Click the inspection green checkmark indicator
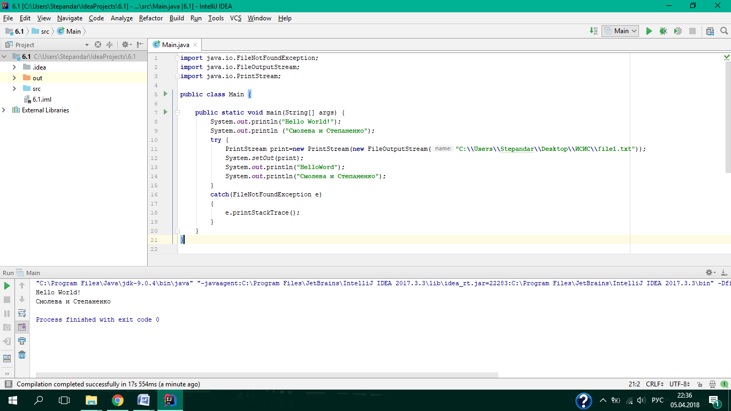 click(727, 57)
